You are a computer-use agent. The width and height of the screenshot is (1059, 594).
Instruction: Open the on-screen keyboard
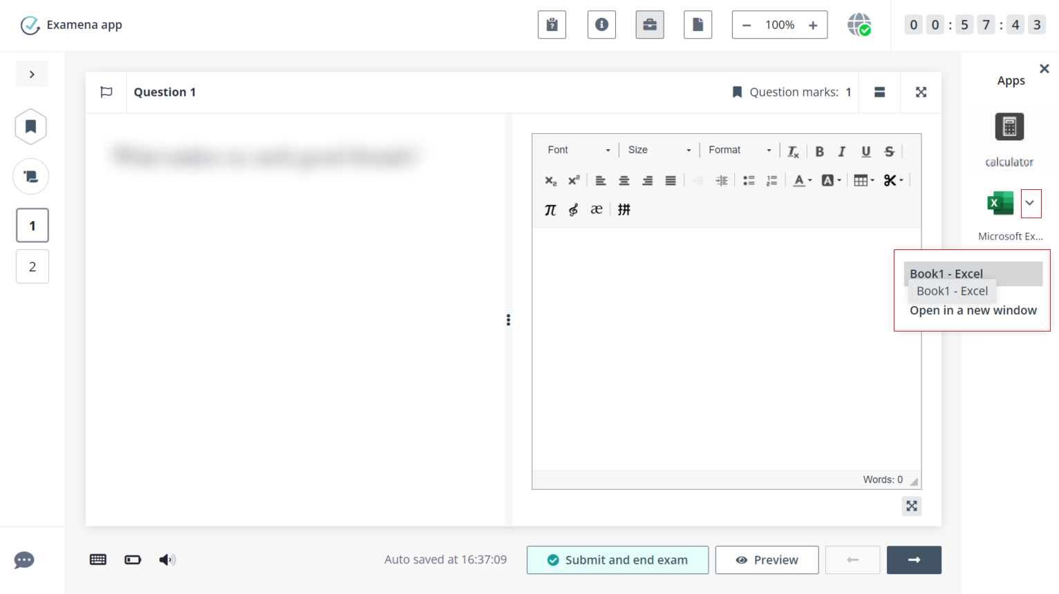[97, 559]
